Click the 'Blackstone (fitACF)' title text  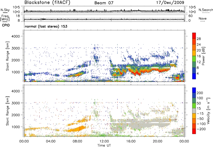(x=47, y=3)
